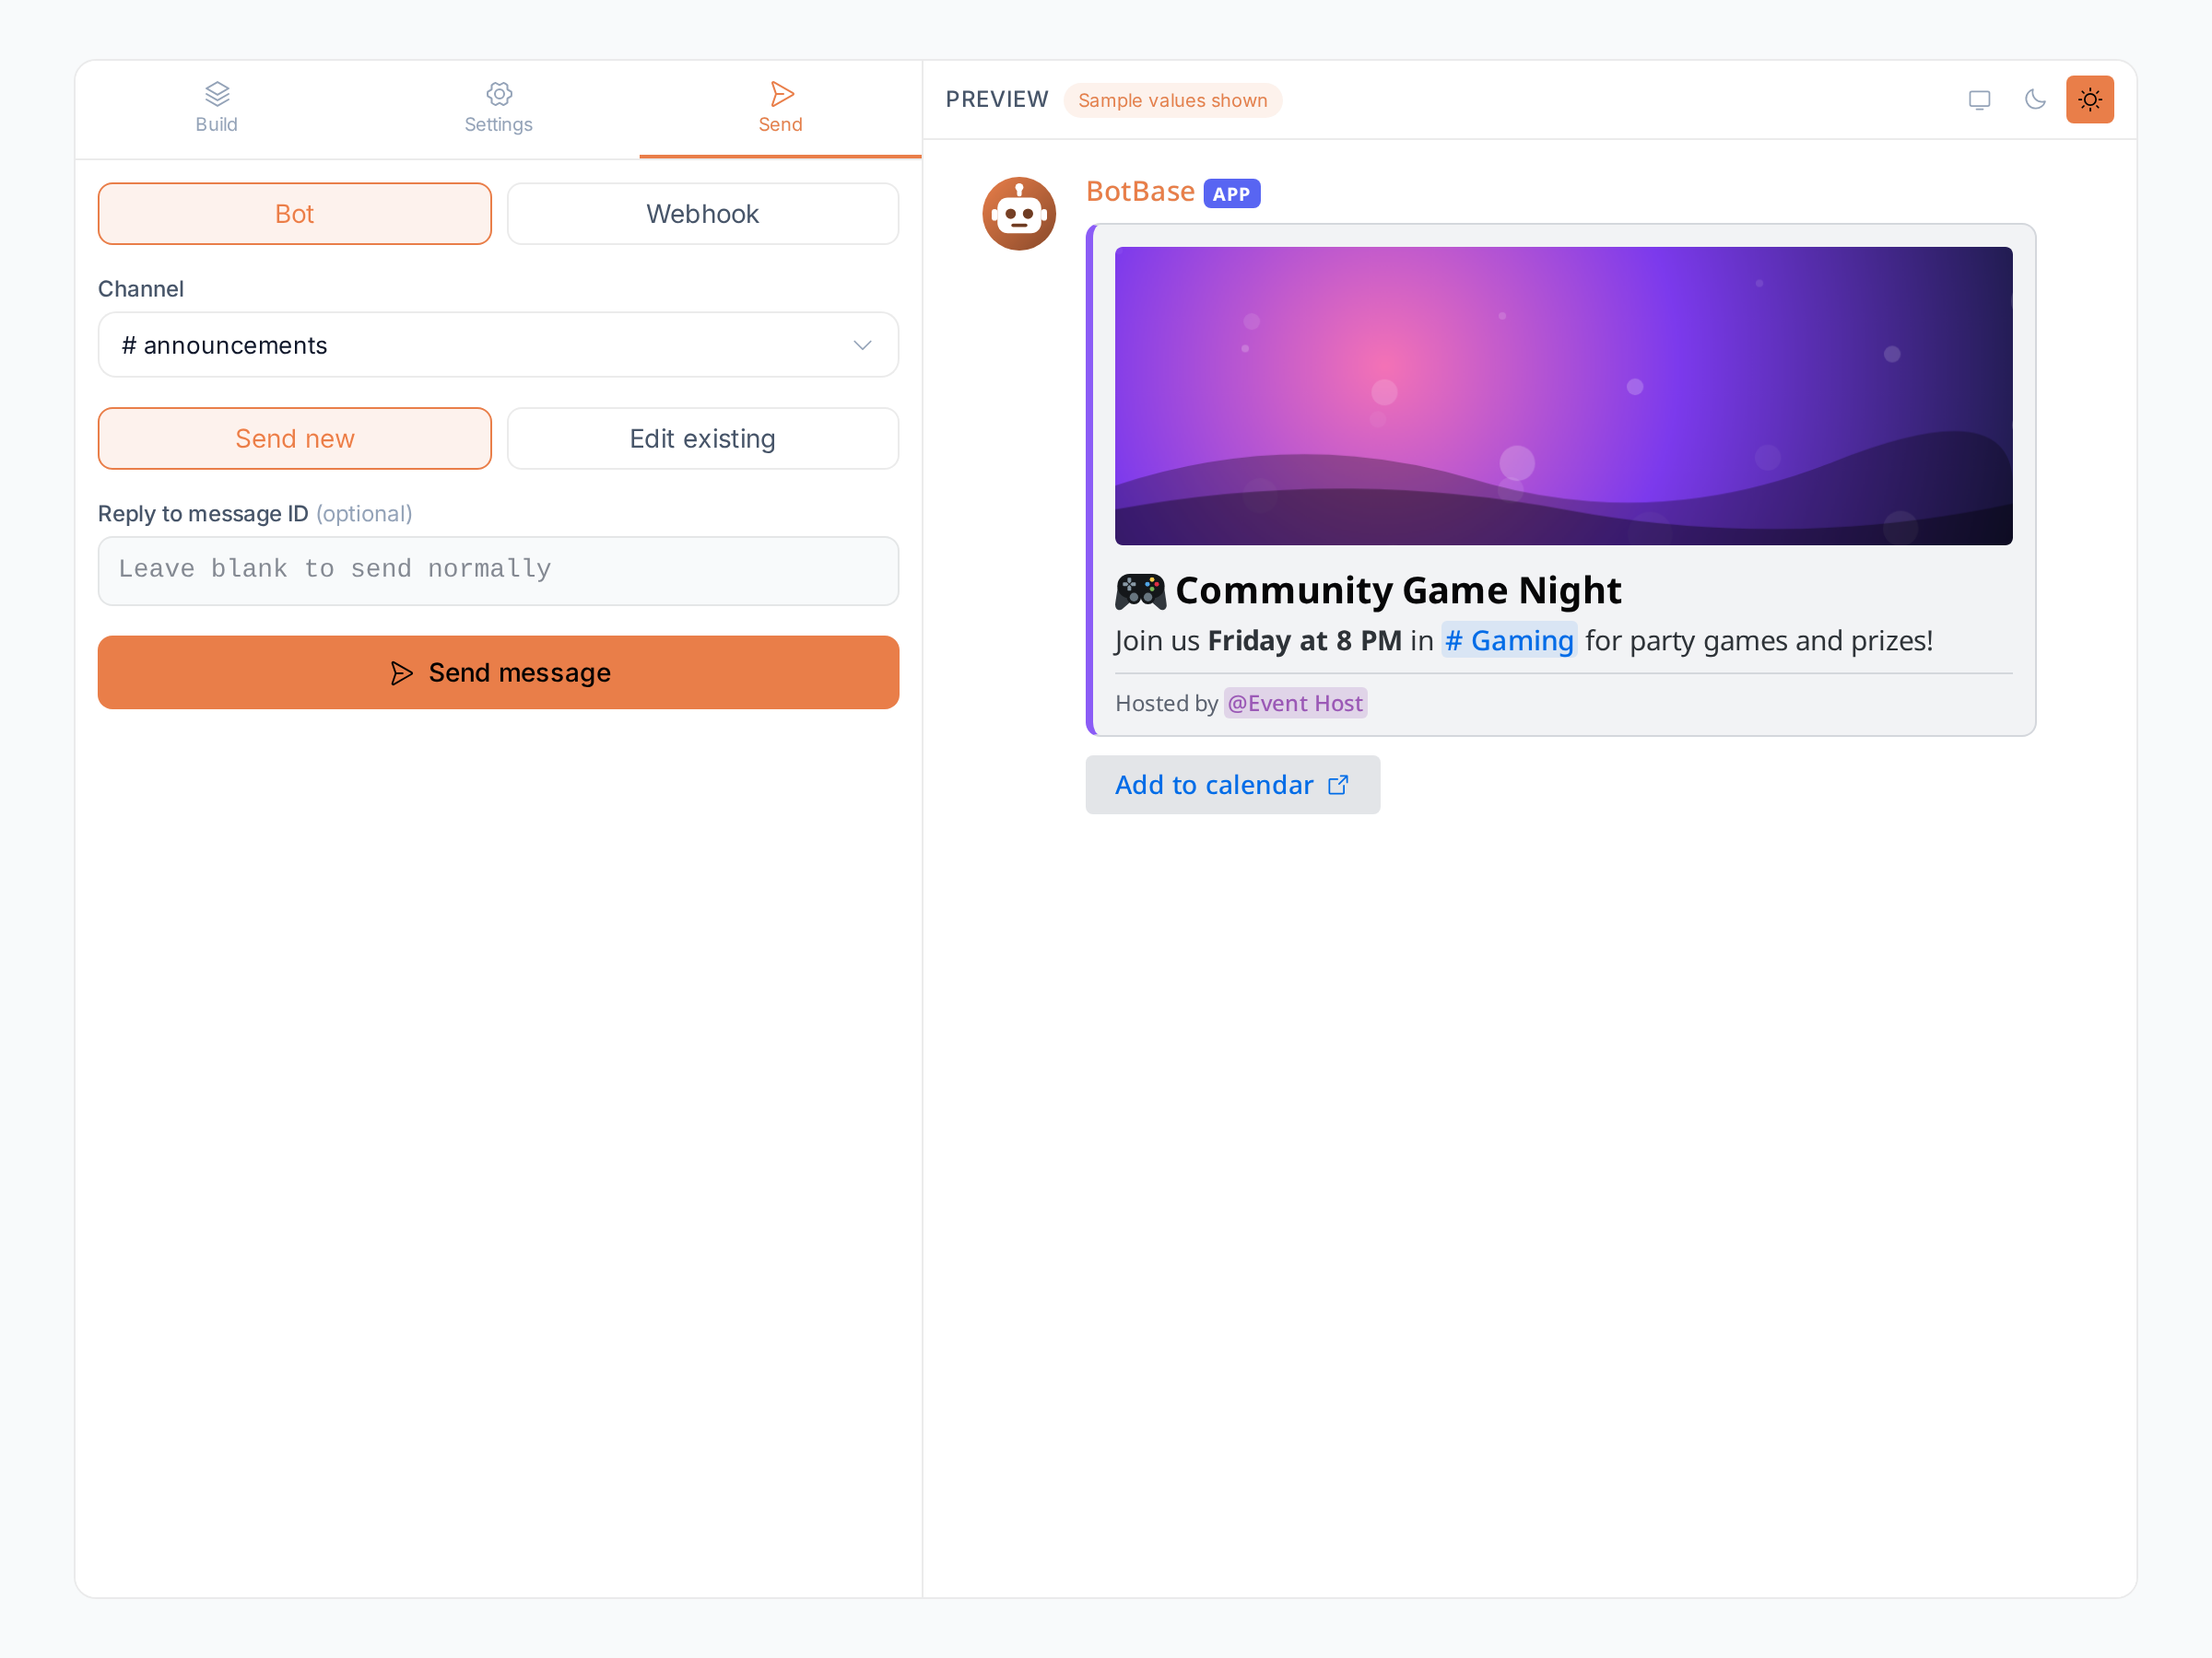The width and height of the screenshot is (2212, 1658).
Task: Select the Edit existing option
Action: pyautogui.click(x=703, y=438)
